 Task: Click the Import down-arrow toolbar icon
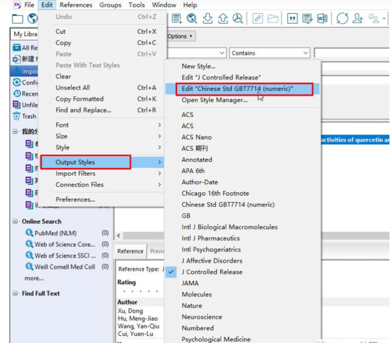[x=207, y=18]
